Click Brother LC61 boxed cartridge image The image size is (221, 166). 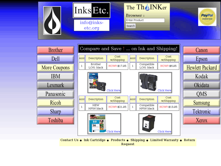(97, 82)
